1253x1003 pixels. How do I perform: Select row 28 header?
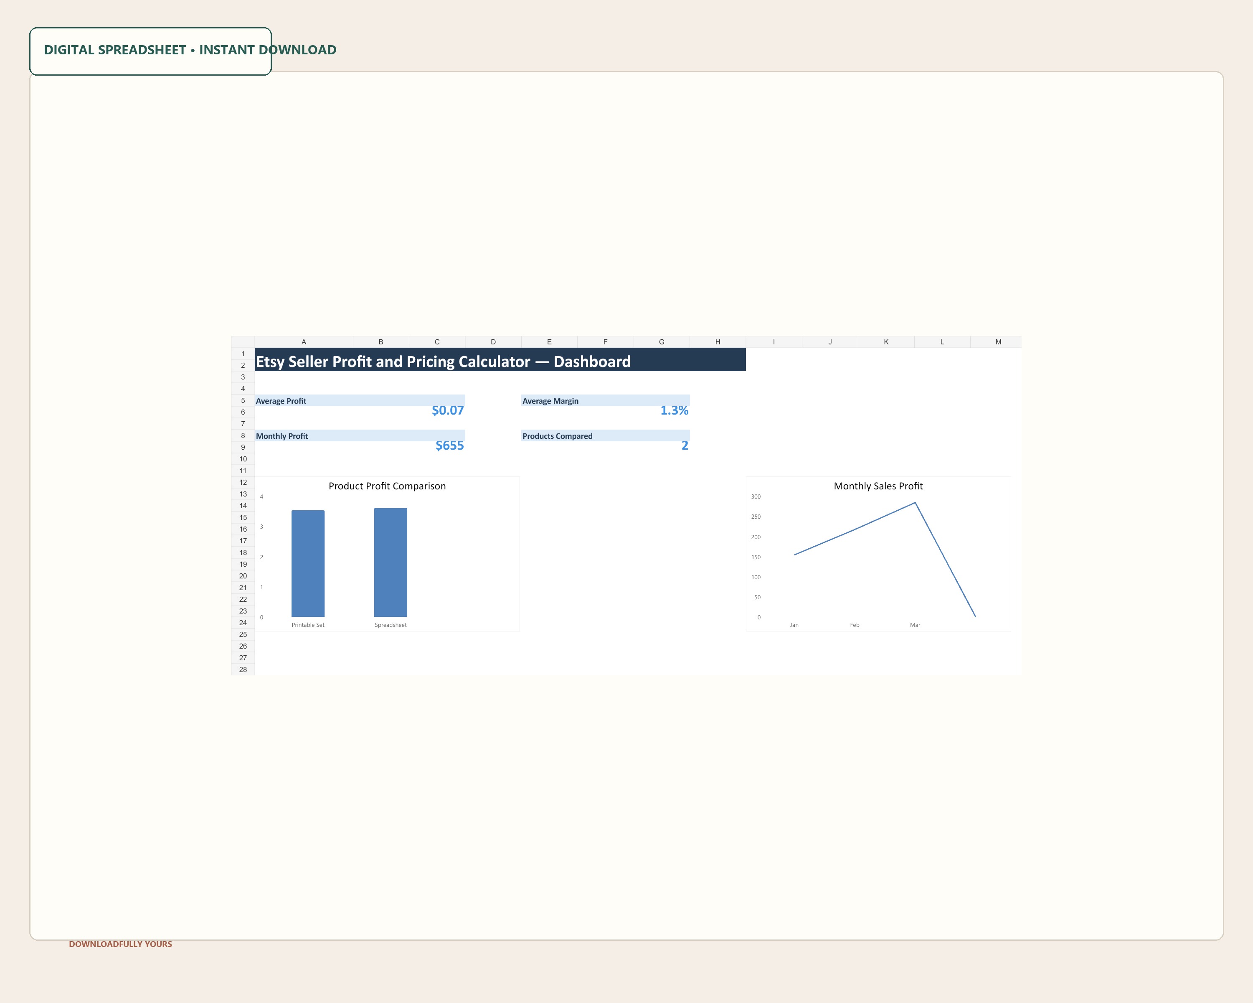[x=243, y=669]
